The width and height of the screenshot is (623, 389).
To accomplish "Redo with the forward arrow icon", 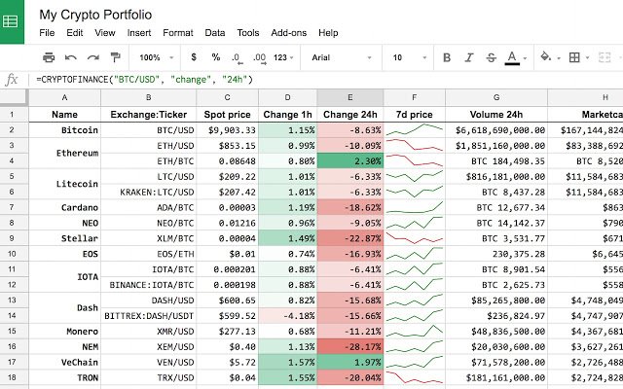I will pos(93,57).
